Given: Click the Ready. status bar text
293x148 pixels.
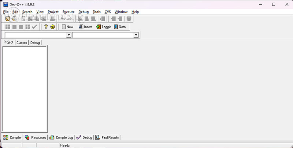Looking at the screenshot, I should (x=65, y=145).
